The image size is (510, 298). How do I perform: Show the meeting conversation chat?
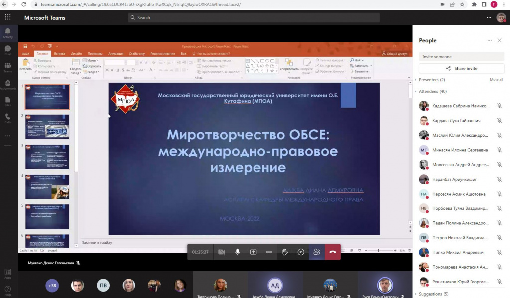301,252
